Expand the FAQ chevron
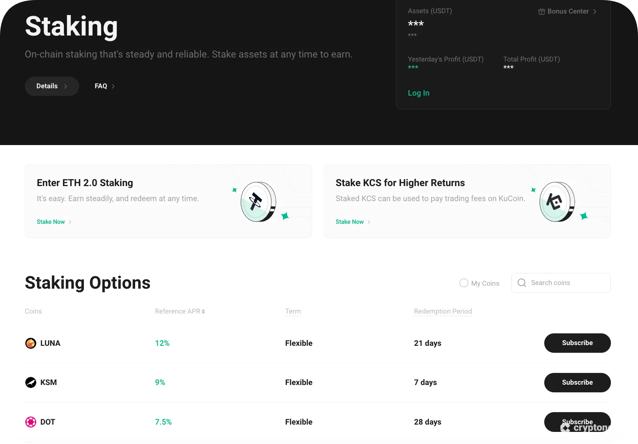The width and height of the screenshot is (638, 444). coord(113,86)
